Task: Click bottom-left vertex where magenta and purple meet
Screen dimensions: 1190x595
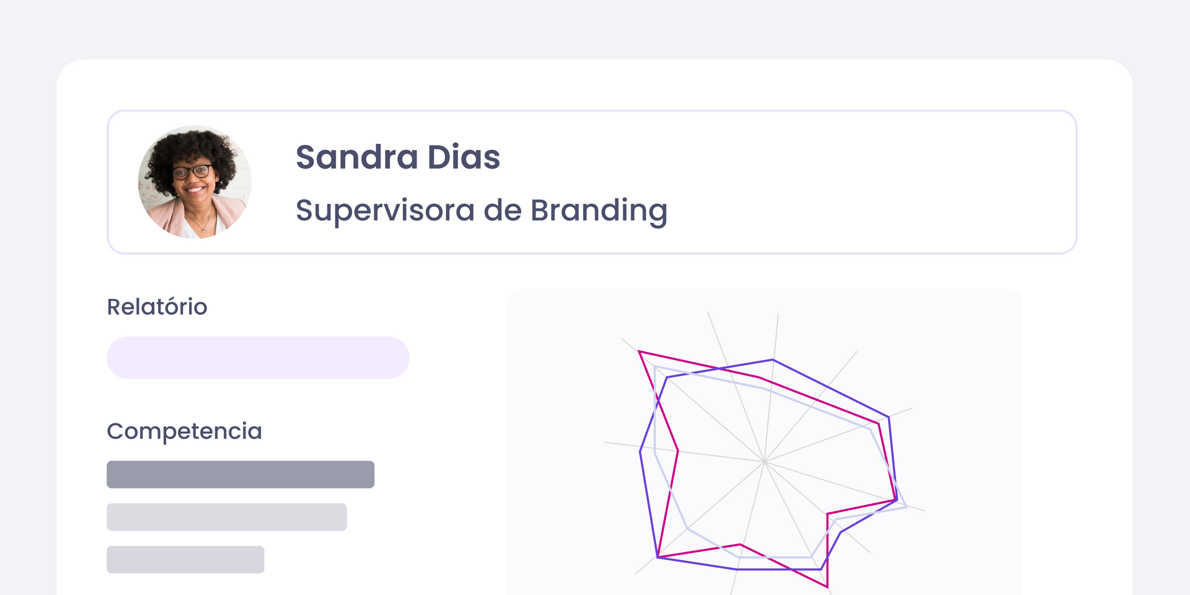Action: click(x=658, y=557)
